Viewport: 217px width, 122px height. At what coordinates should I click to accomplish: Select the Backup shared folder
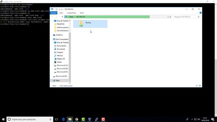(x=90, y=24)
